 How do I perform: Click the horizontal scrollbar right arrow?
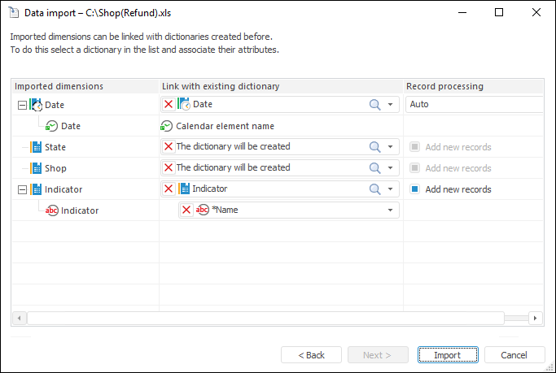[x=535, y=318]
